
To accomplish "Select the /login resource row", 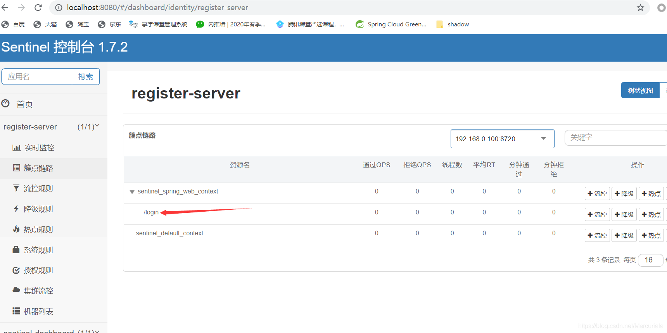I will click(151, 212).
